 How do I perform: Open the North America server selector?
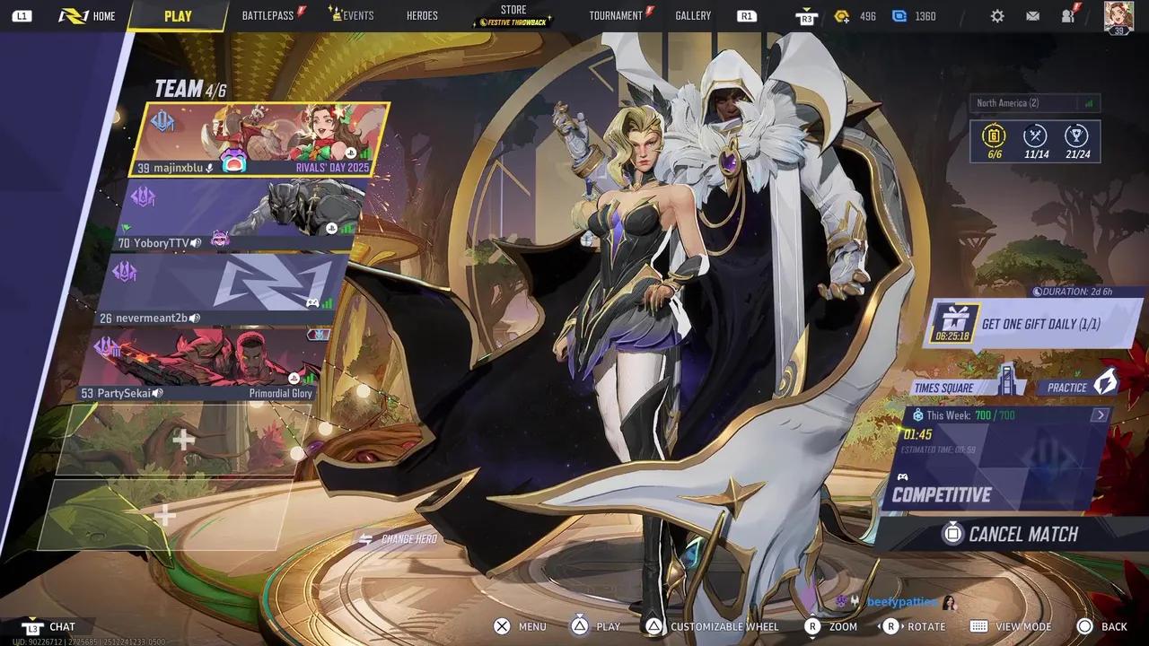1034,103
